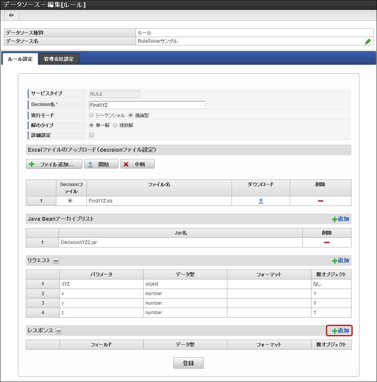Image resolution: width=377 pixels, height=382 pixels.
Task: Click the back arrow icon in toolbar
Action: coord(11,15)
